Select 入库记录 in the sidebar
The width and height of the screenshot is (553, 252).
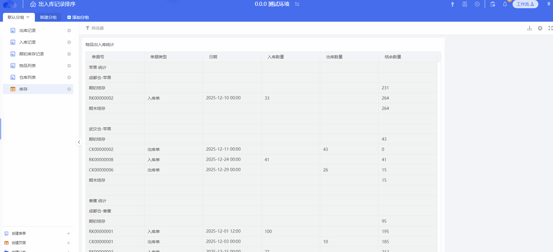point(28,42)
